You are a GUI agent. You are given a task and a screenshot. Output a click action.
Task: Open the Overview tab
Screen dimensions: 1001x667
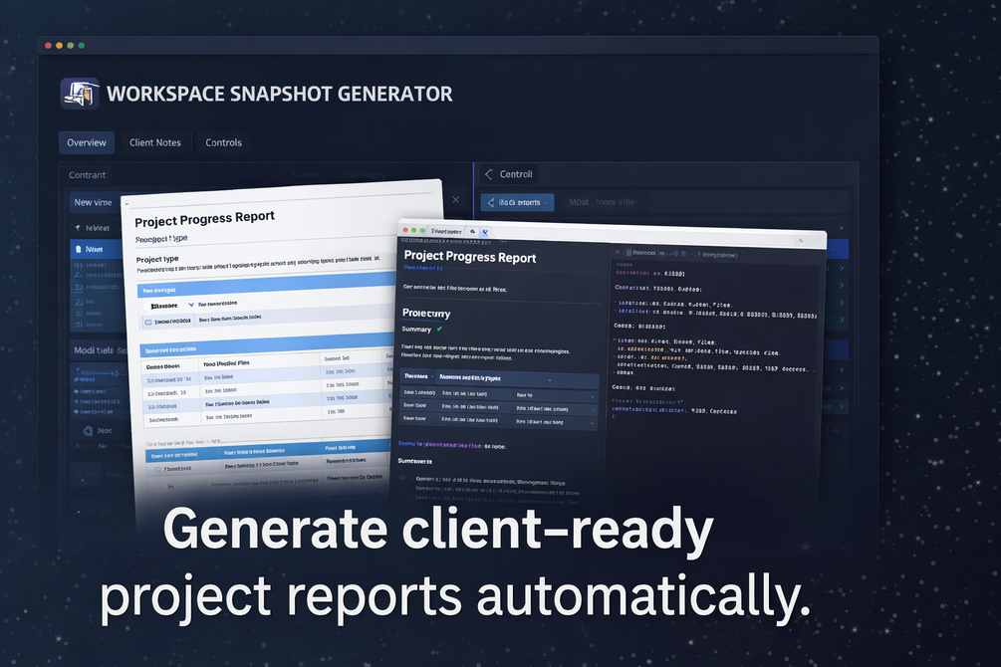pos(87,142)
